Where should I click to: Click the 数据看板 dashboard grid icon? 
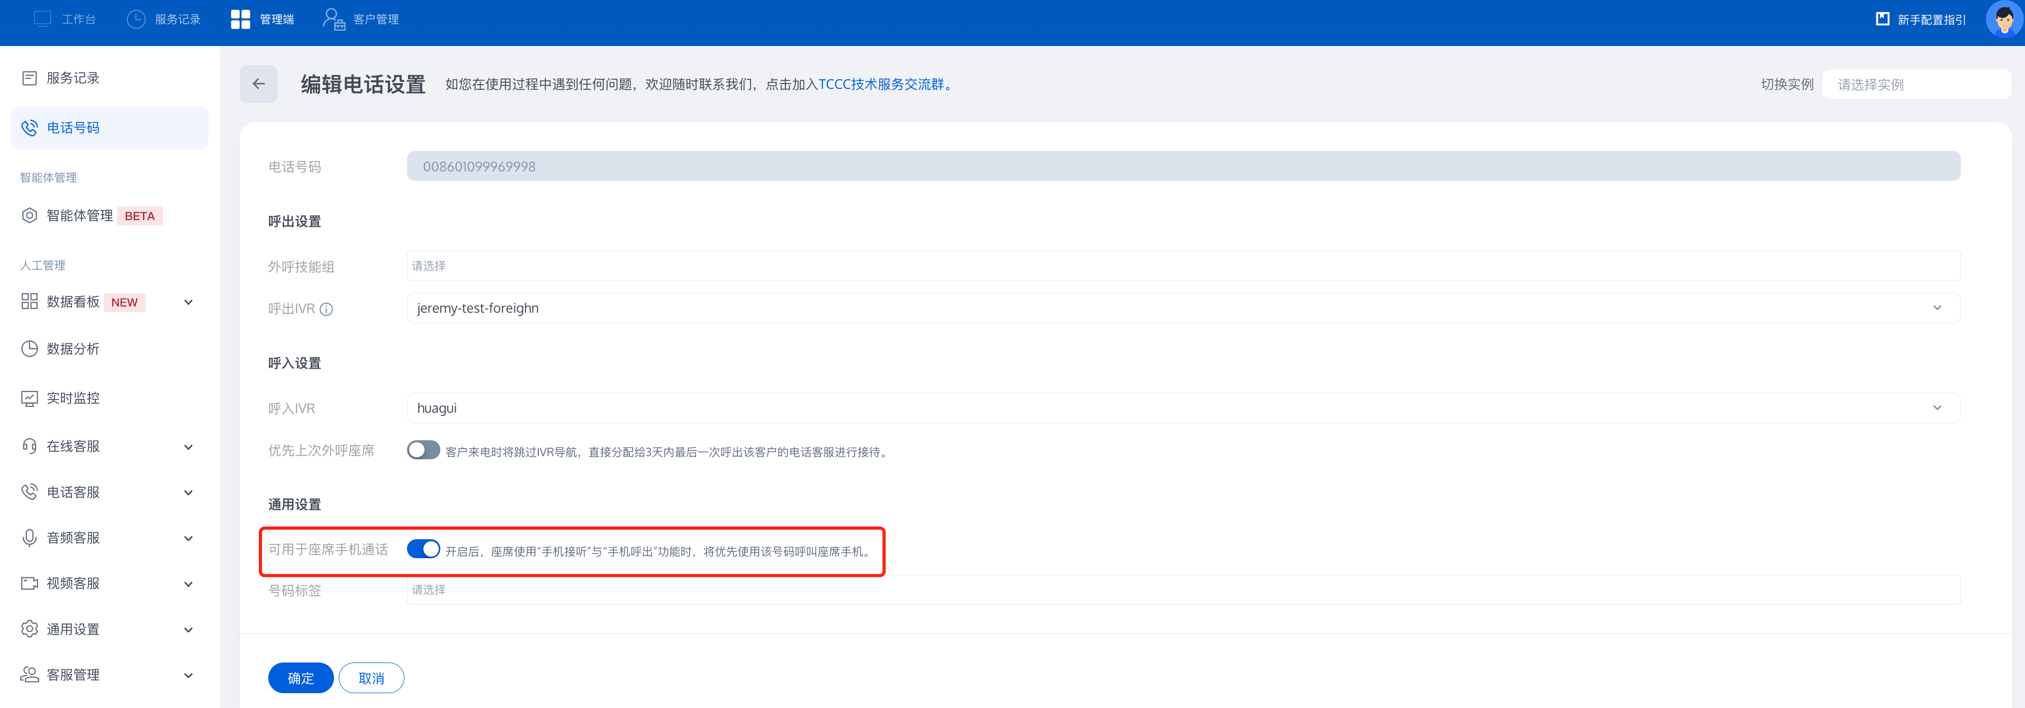click(29, 302)
